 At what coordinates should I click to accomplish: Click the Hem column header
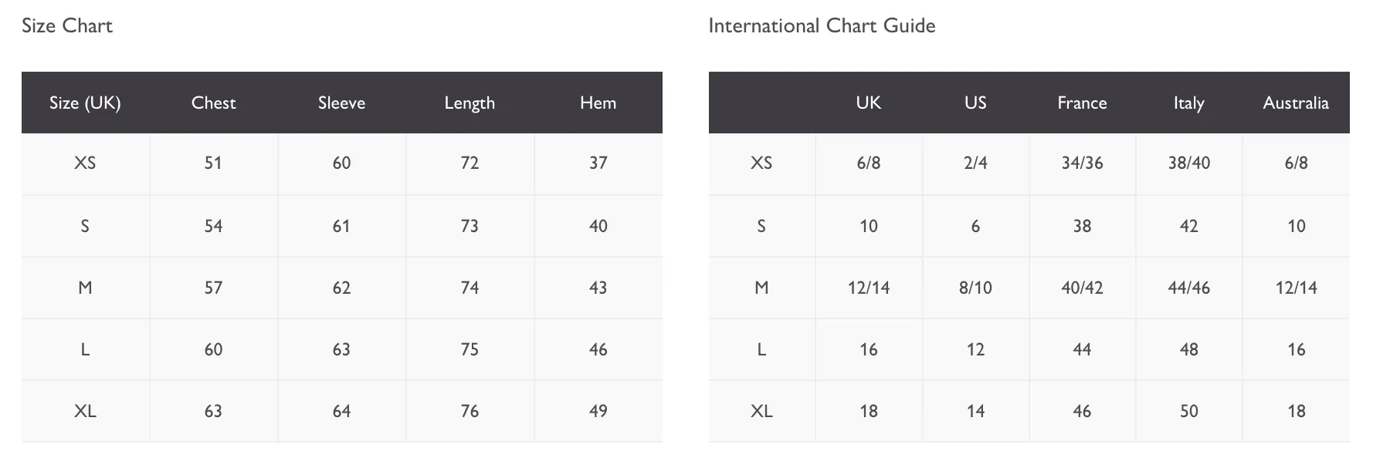click(598, 103)
